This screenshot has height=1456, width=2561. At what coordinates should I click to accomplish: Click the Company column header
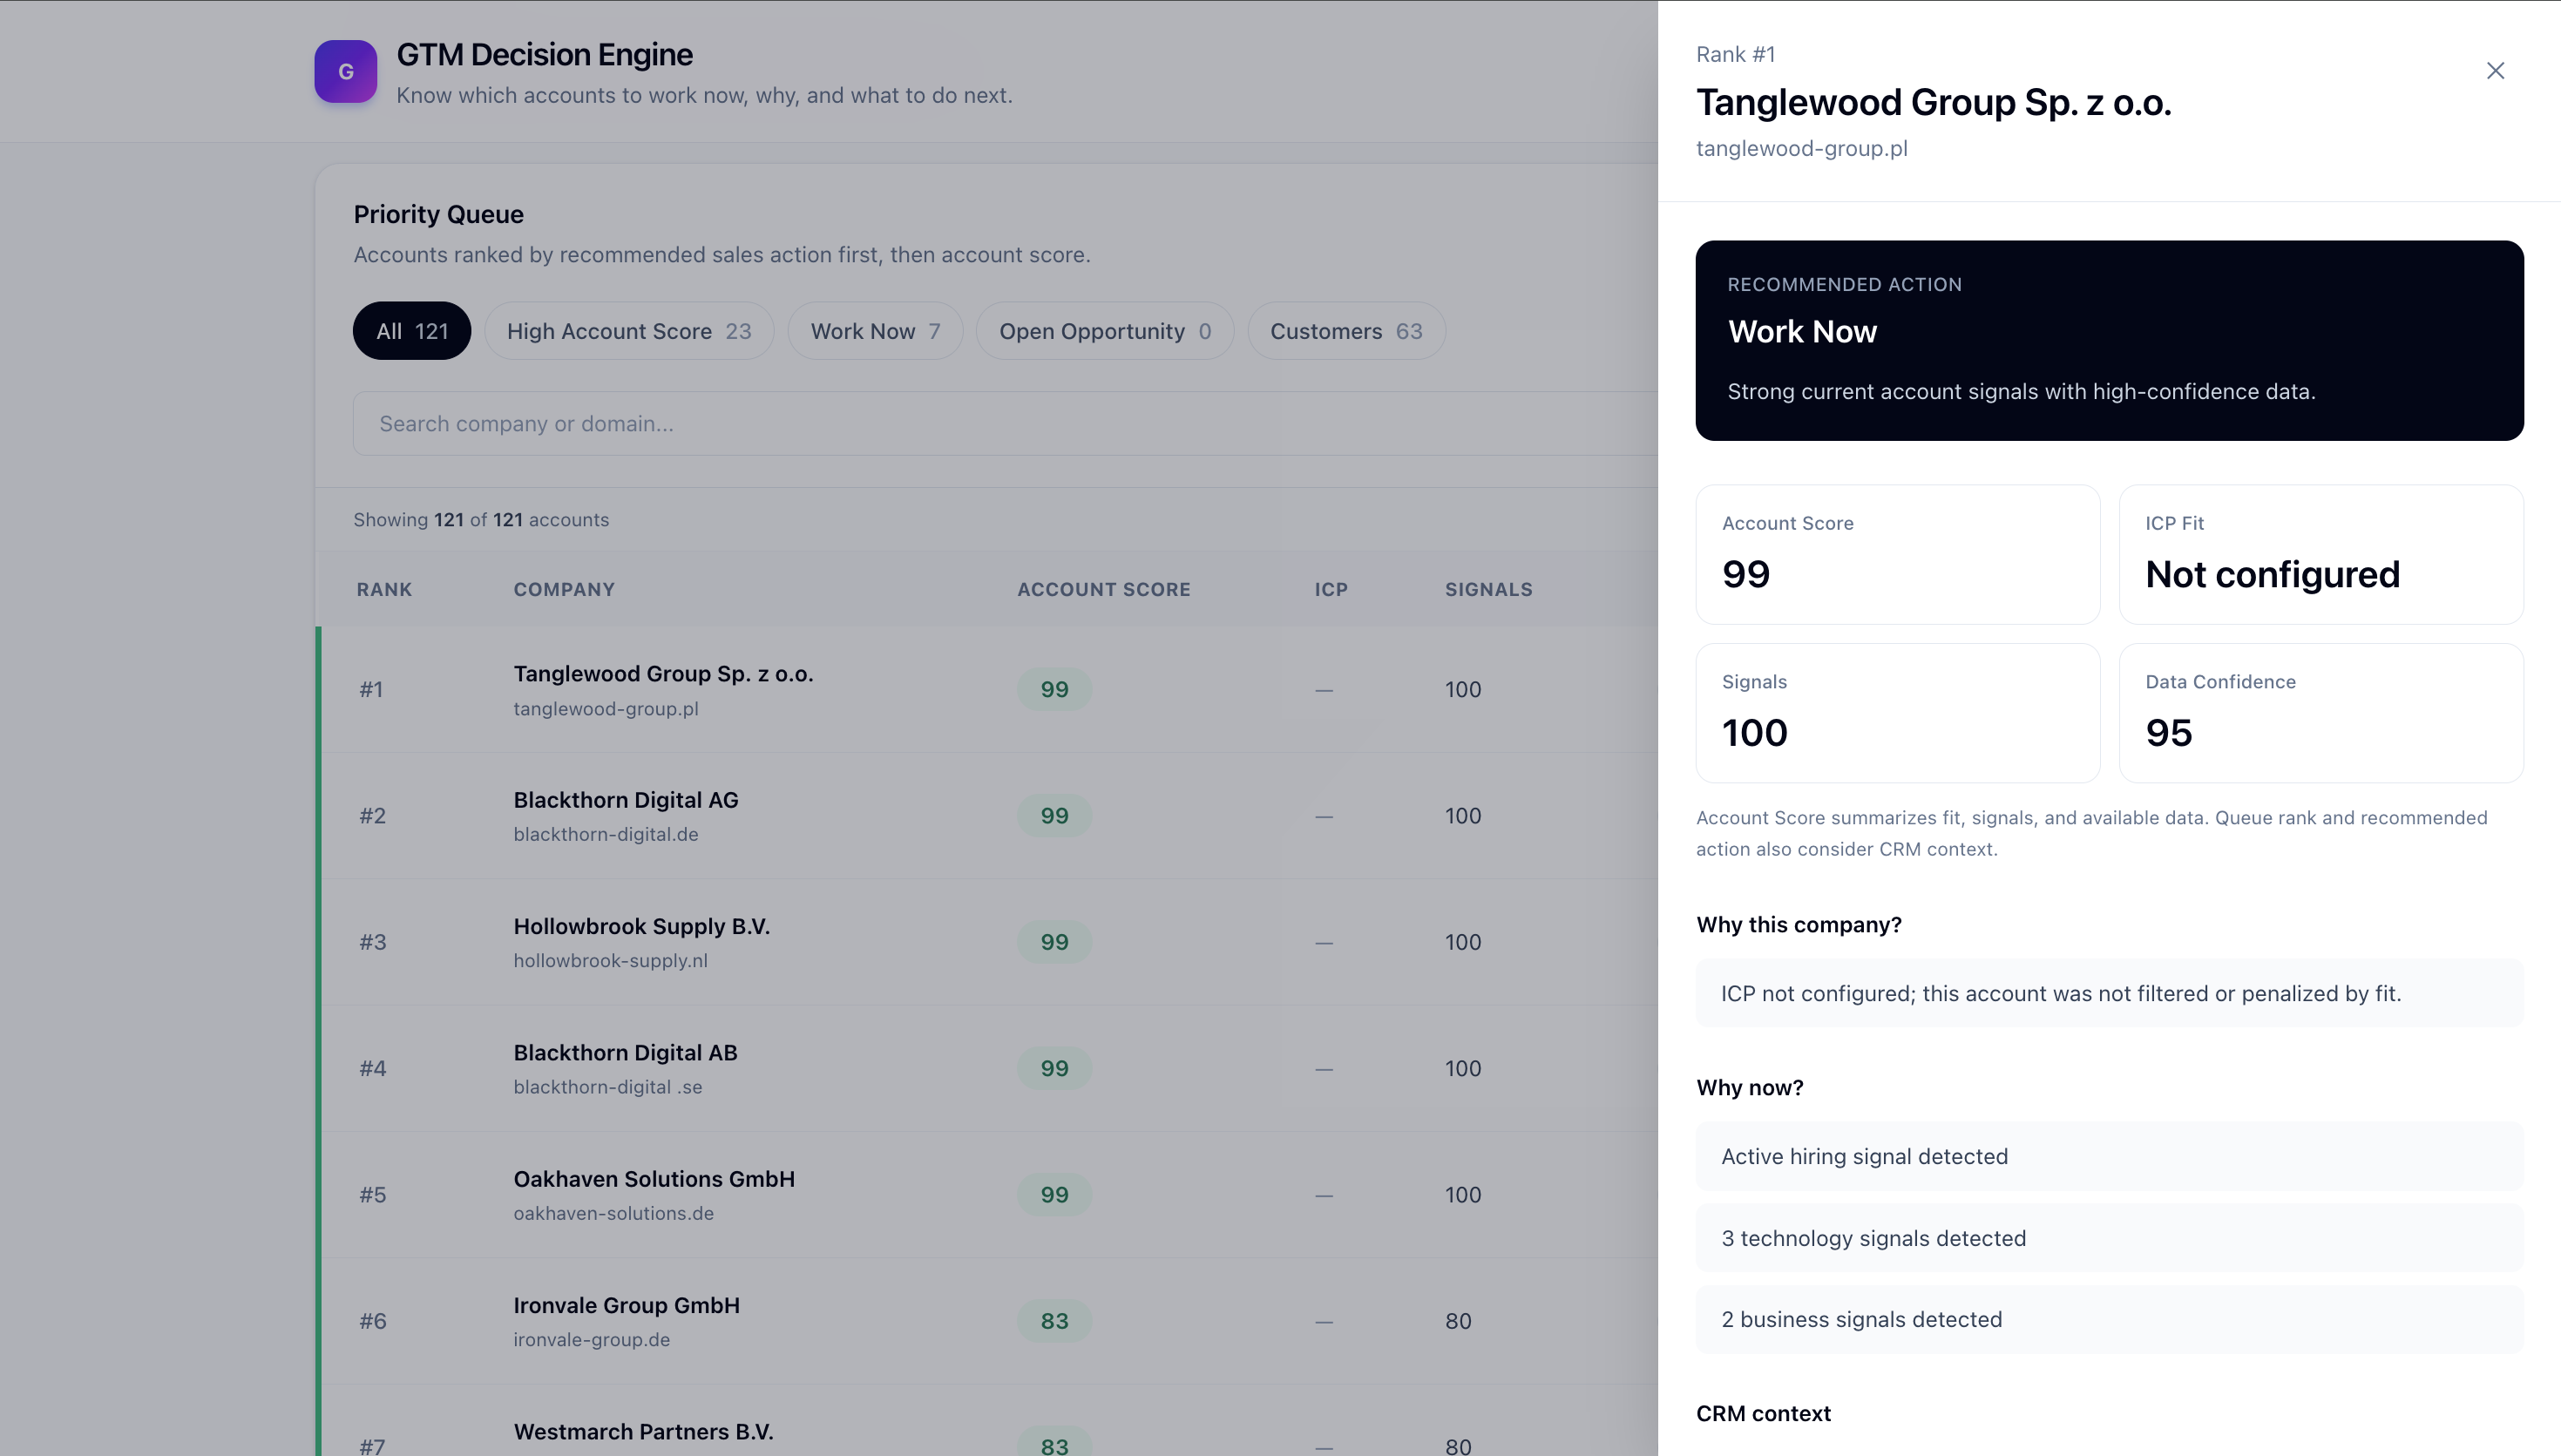coord(564,589)
